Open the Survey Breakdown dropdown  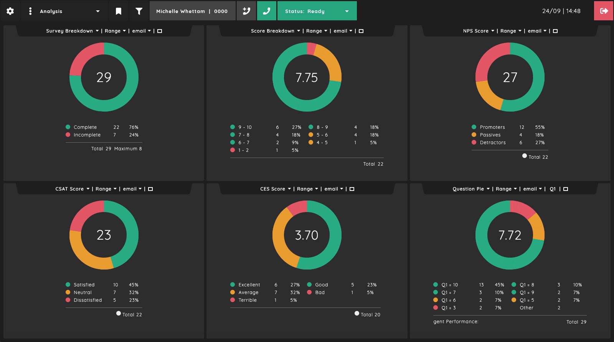tap(73, 31)
